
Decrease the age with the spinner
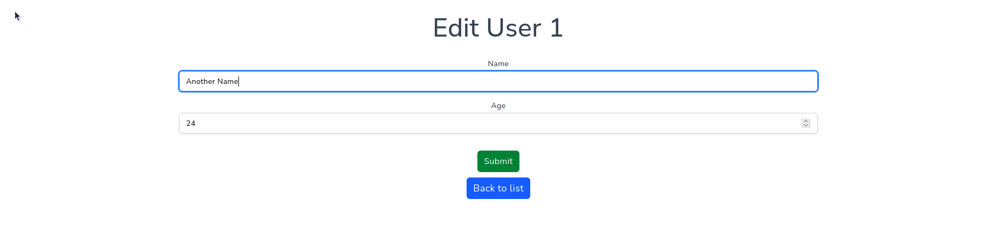click(806, 125)
